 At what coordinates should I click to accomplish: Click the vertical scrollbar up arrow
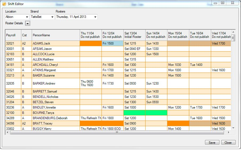(x=233, y=31)
